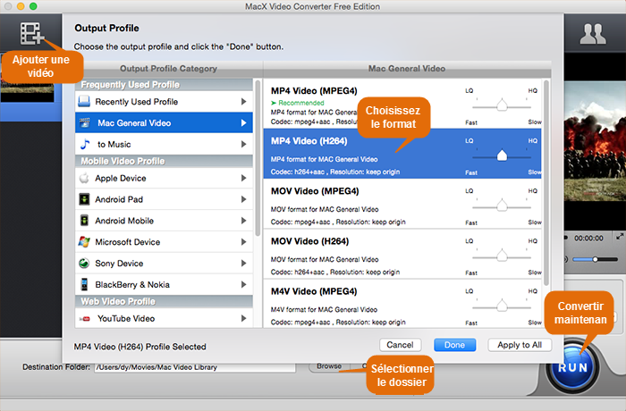The height and width of the screenshot is (411, 626).
Task: Click the Recently Used Profile icon
Action: coord(84,101)
